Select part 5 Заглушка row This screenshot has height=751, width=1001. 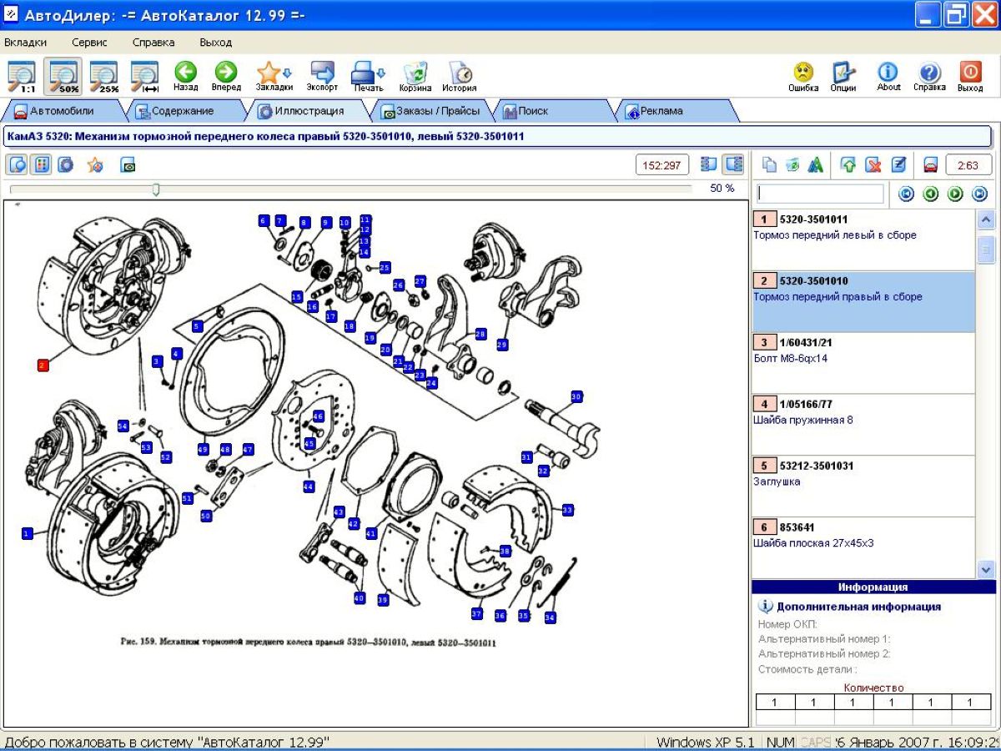click(x=863, y=486)
